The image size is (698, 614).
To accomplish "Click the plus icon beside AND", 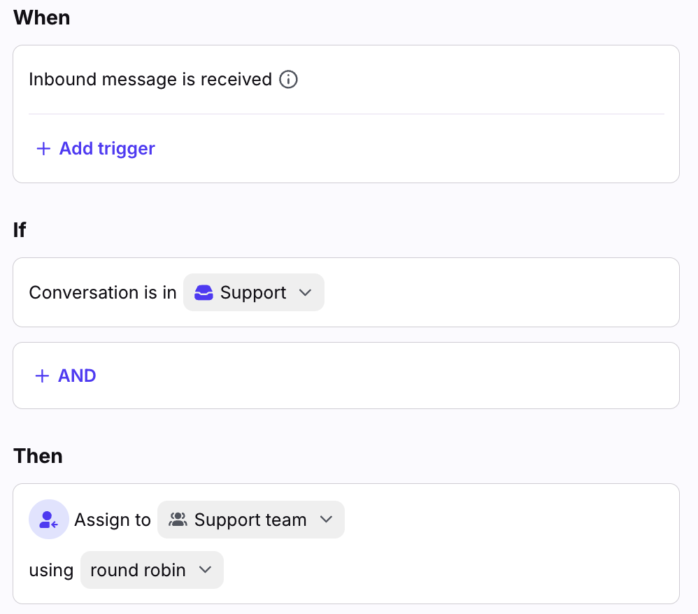I will (x=43, y=376).
